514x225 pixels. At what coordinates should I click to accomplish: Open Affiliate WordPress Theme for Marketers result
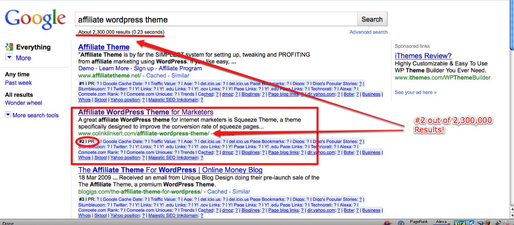pyautogui.click(x=146, y=112)
